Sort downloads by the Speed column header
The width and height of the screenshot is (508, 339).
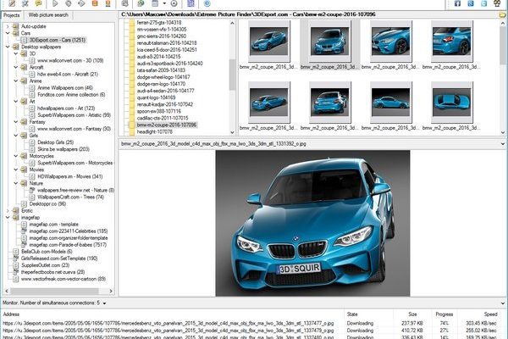click(x=489, y=313)
